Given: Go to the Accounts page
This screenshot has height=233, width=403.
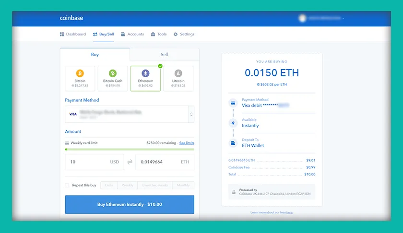Looking at the screenshot, I should pos(132,34).
